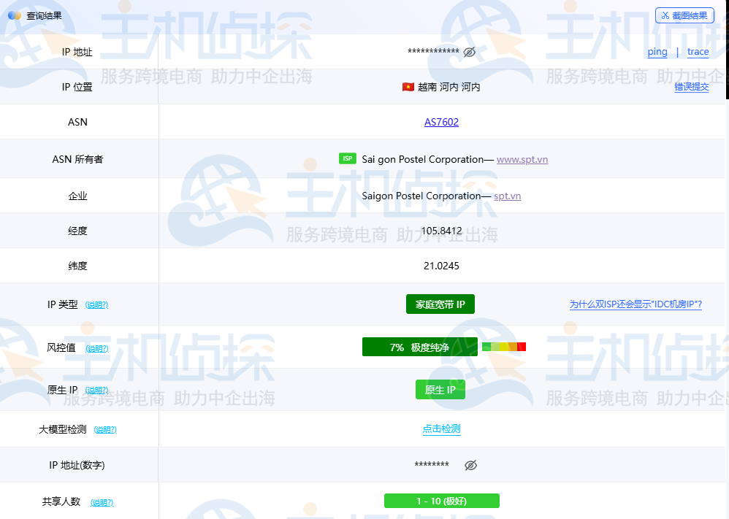This screenshot has height=519, width=729.
Task: Open 说明 help next to IP 类型
Action: point(96,305)
